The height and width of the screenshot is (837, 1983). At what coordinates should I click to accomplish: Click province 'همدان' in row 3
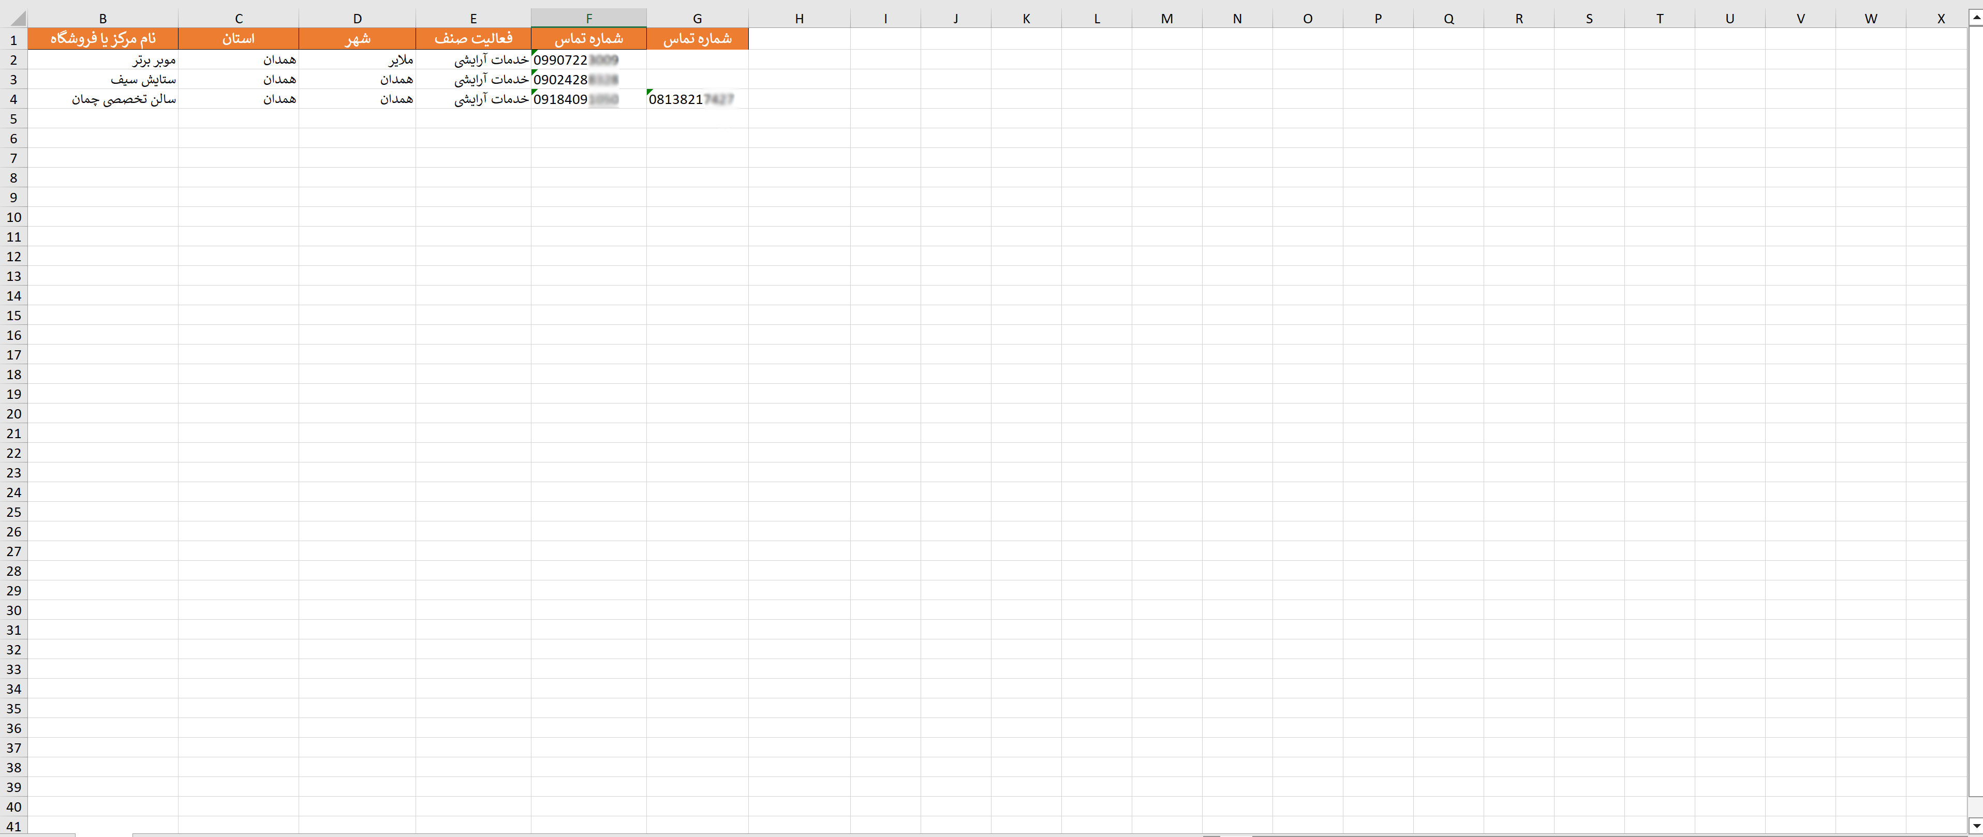[239, 79]
